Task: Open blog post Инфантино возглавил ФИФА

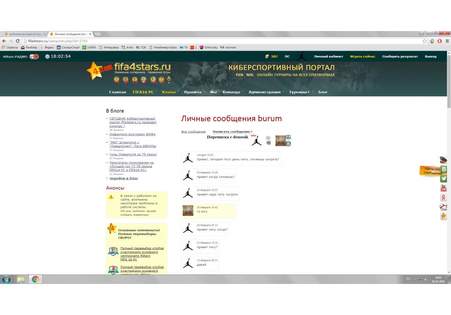Action: point(132,134)
